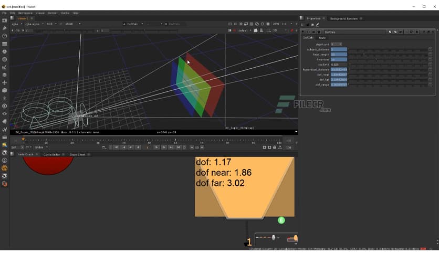Open the sRGB colorspace dropdown
Image resolution: width=439 pixels, height=254 pixels.
[x=72, y=24]
